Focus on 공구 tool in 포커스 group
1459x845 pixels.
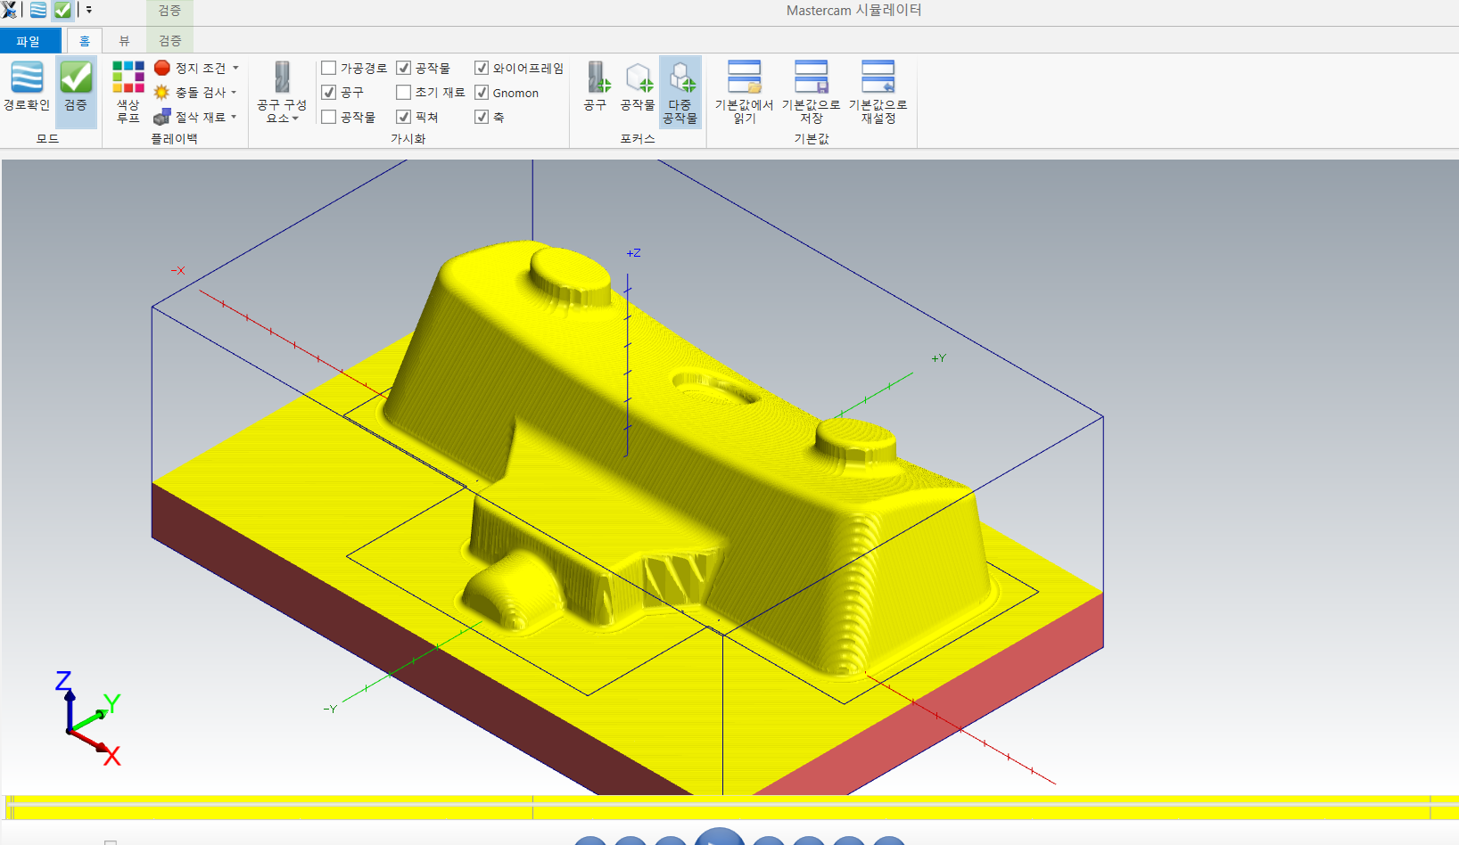pyautogui.click(x=596, y=86)
